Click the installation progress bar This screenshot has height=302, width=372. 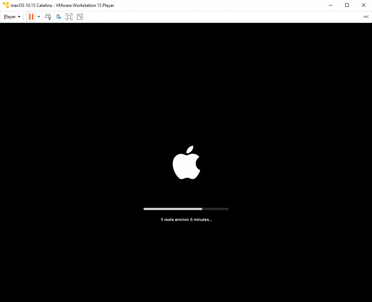coord(186,209)
